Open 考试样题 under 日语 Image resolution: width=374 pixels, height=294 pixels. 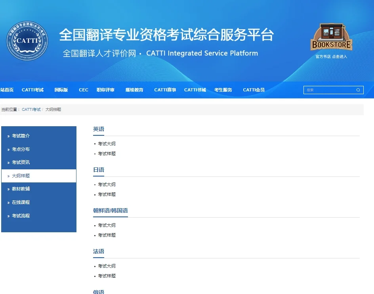tap(107, 194)
